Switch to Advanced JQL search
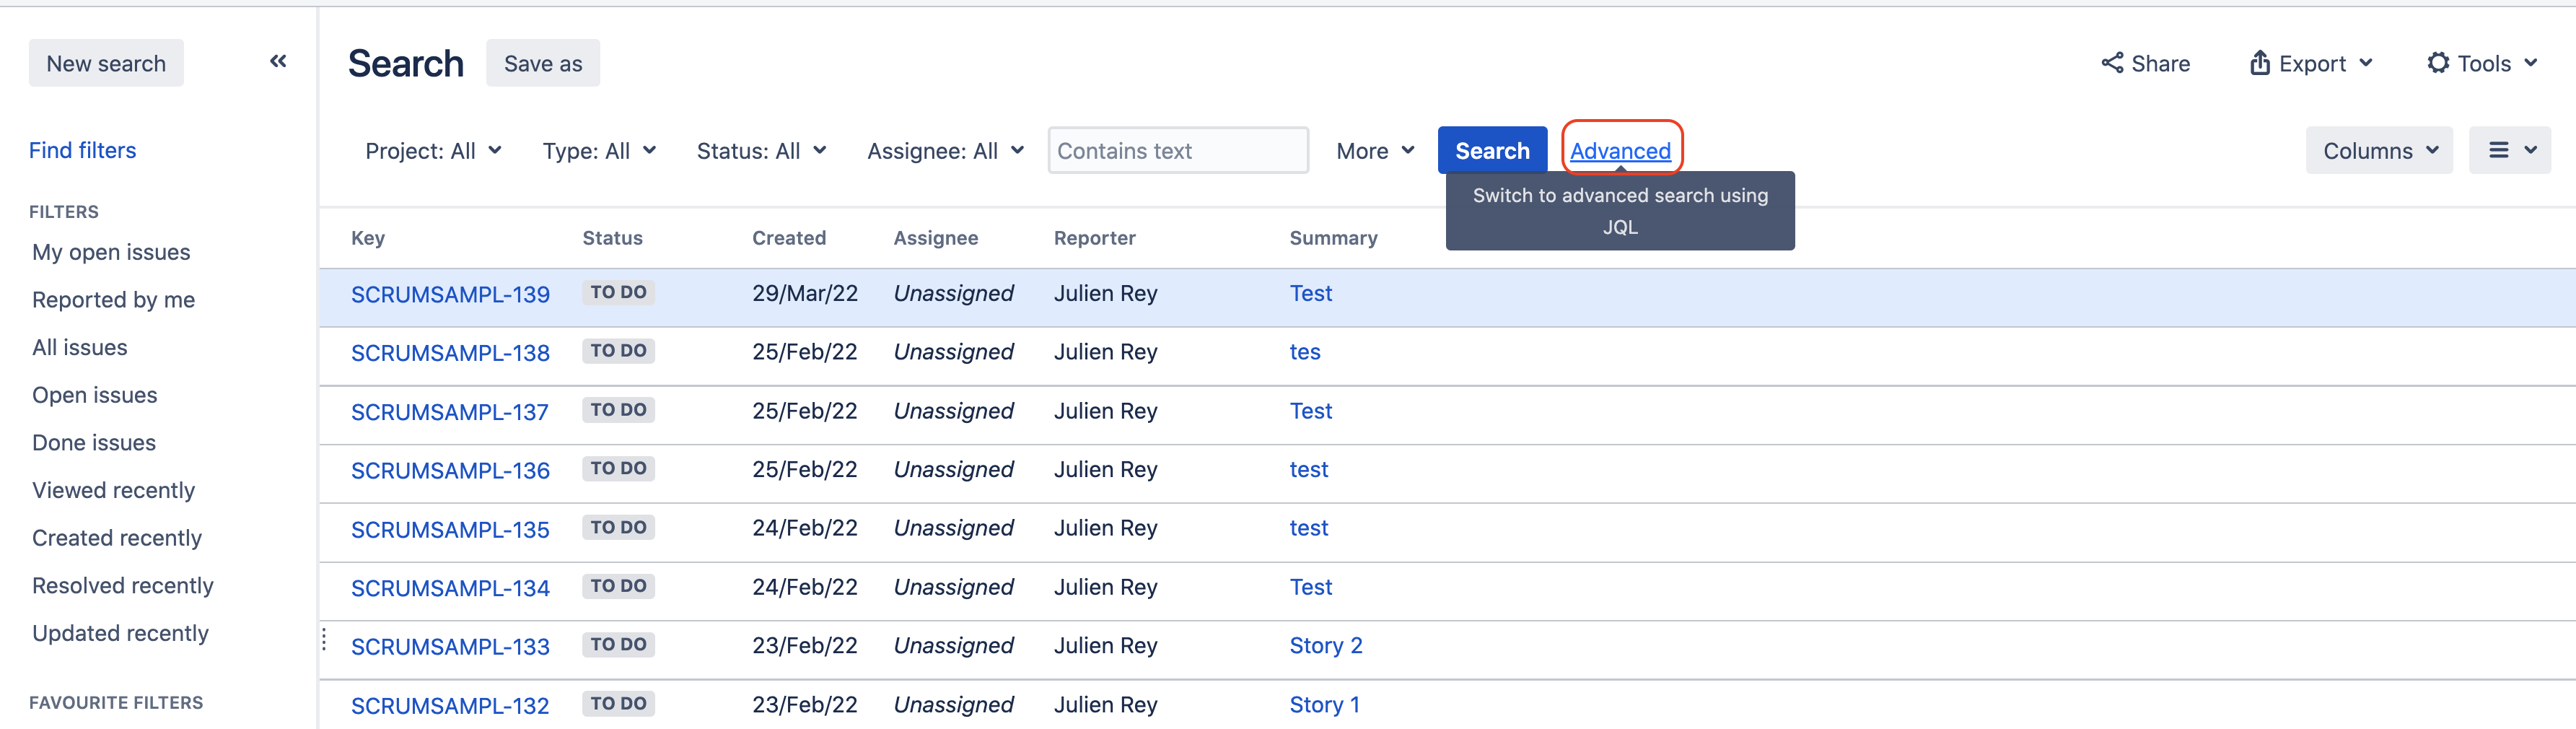2576x729 pixels. 1620,151
